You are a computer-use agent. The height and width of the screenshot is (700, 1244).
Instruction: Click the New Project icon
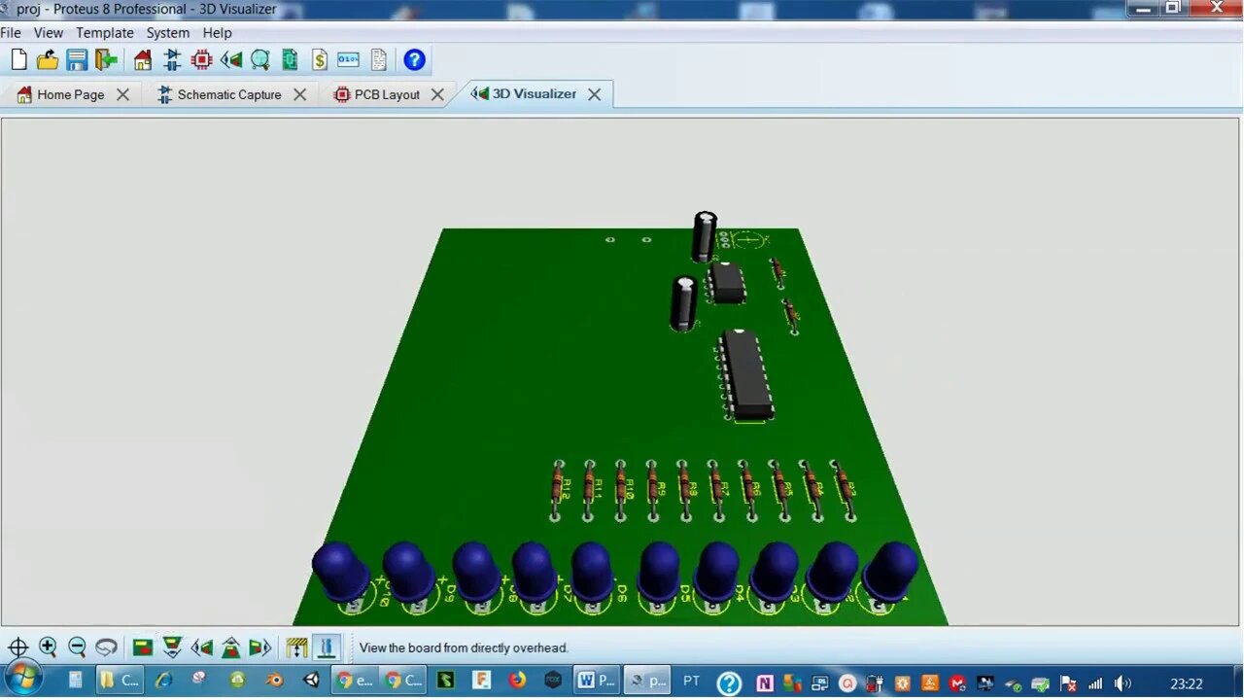[x=18, y=60]
